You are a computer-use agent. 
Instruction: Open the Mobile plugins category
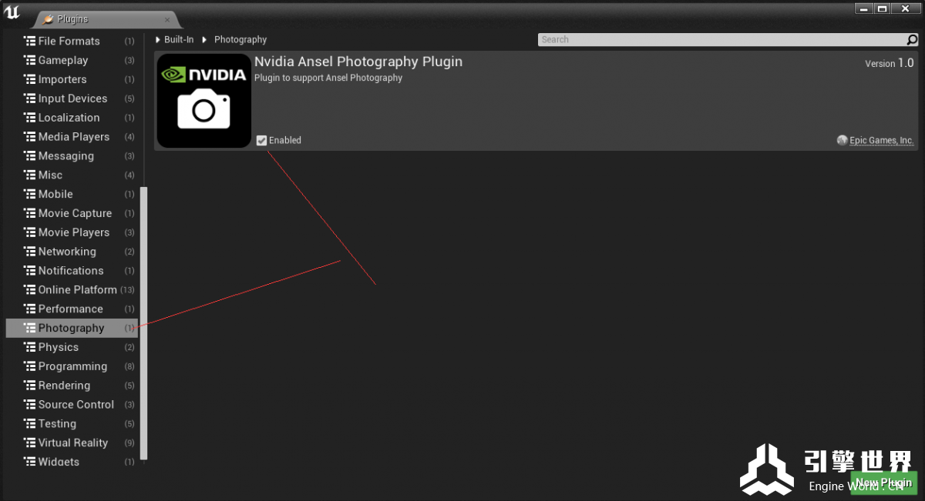click(72, 194)
